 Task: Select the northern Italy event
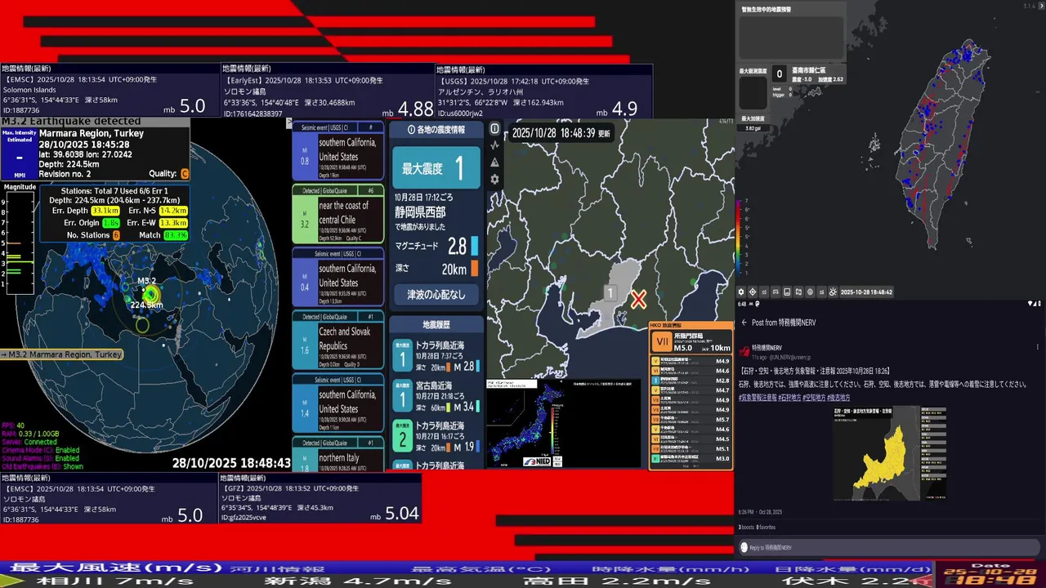338,454
